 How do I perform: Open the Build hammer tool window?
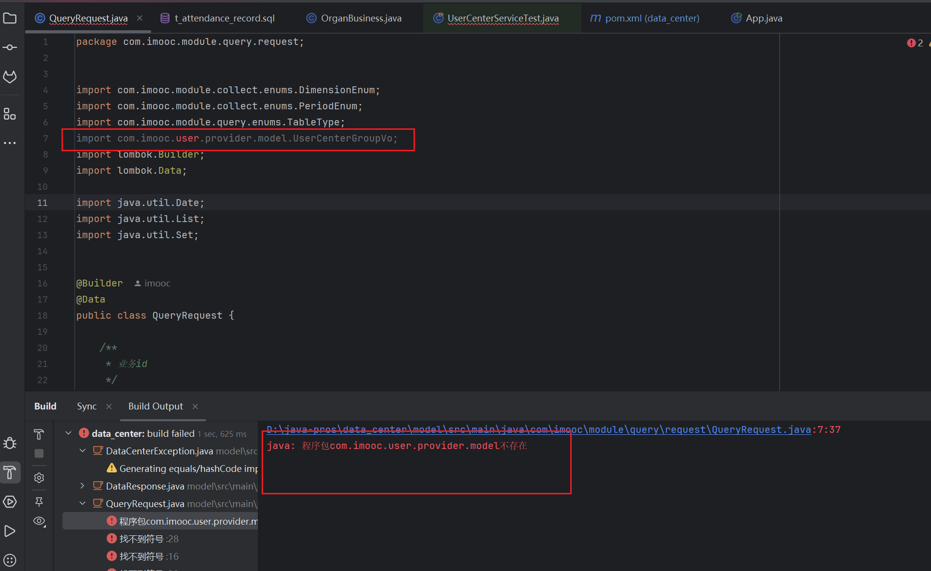click(10, 472)
